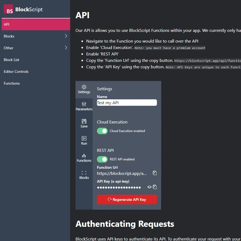Image resolution: width=241 pixels, height=241 pixels.
Task: Open the Parameters sliders icon
Action: (x=84, y=104)
